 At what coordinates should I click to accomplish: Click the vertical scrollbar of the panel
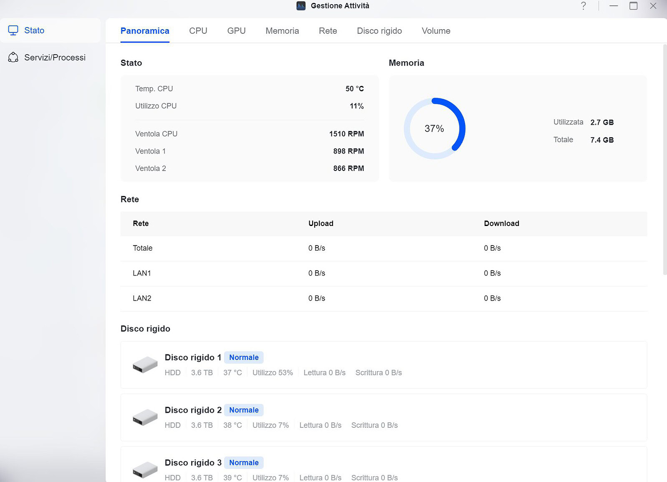665,160
